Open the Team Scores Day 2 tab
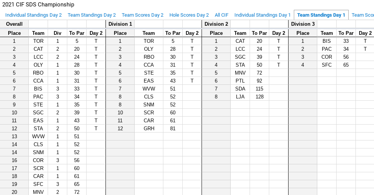Viewport: 374px width, 195px height. point(143,15)
